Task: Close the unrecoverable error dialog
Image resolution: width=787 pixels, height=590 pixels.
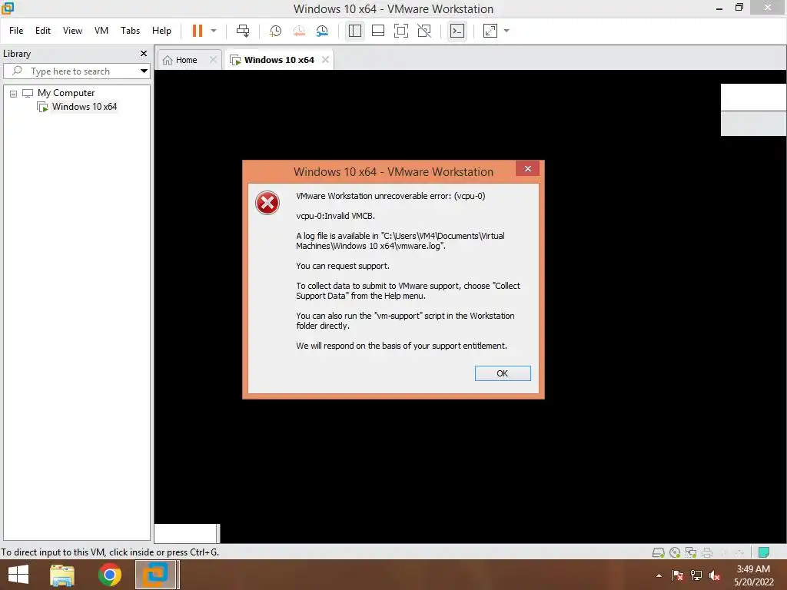Action: pos(527,168)
